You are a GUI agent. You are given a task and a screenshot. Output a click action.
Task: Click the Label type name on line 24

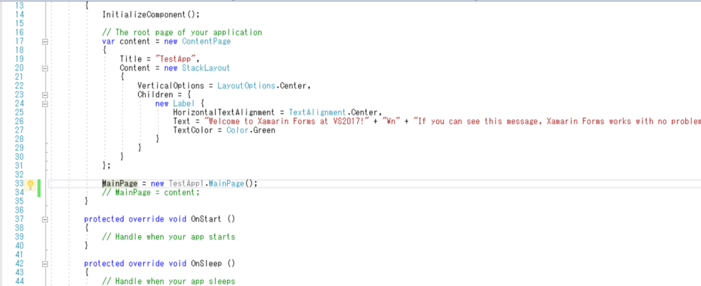coord(183,103)
